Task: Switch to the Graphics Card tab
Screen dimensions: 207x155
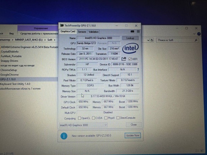Action: pos(68,31)
